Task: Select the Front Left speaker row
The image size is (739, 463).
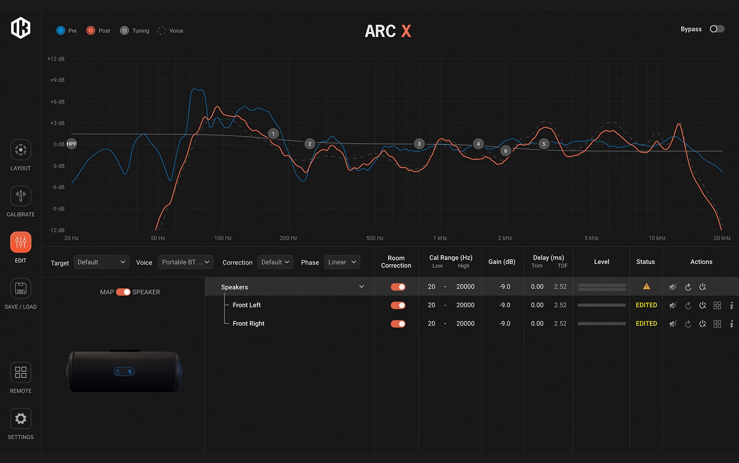Action: pyautogui.click(x=246, y=305)
